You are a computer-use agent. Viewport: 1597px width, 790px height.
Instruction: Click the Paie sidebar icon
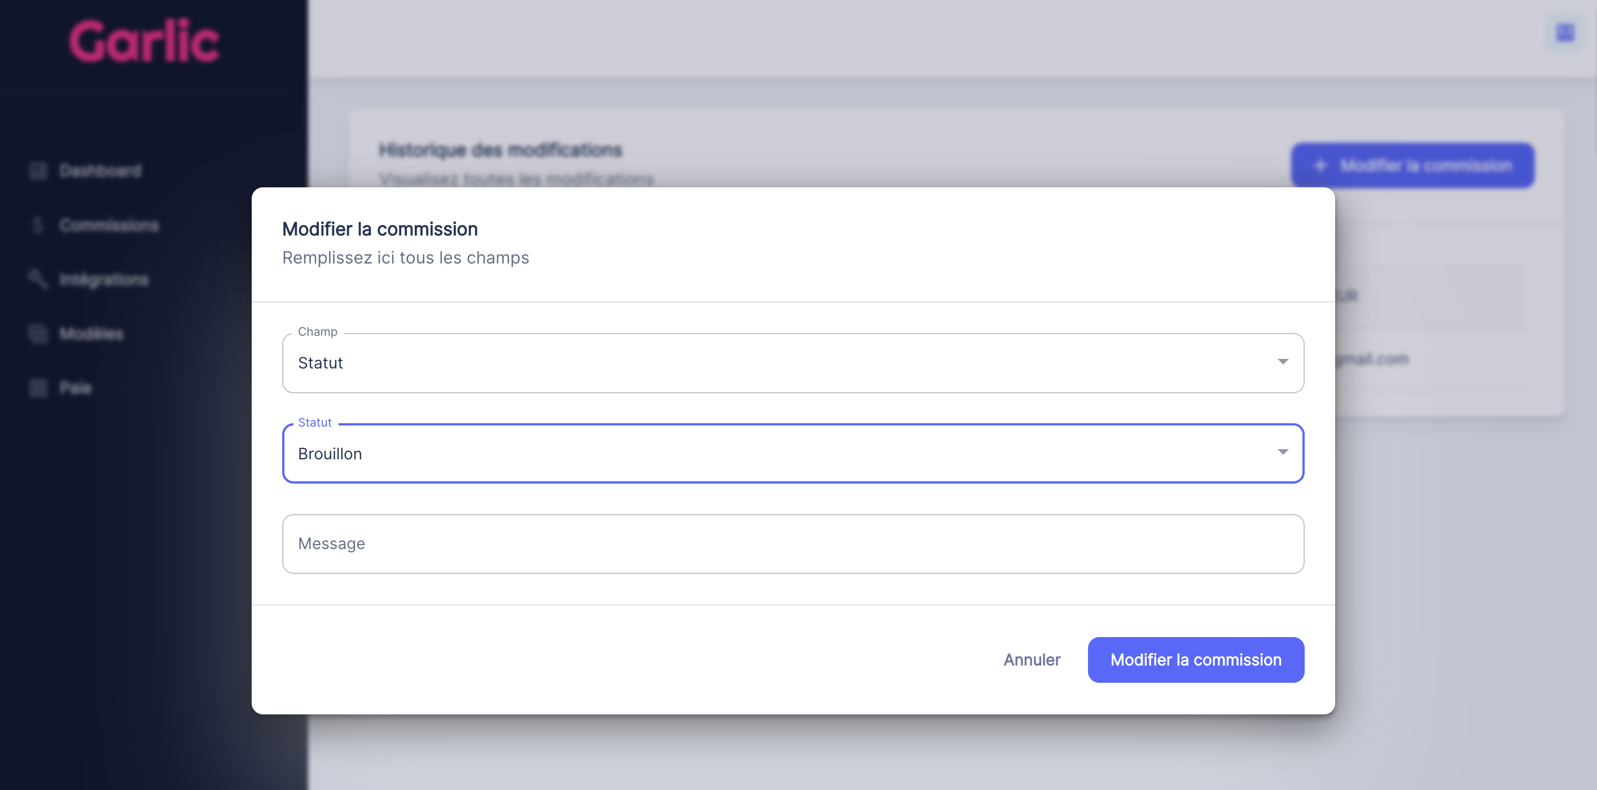coord(38,388)
